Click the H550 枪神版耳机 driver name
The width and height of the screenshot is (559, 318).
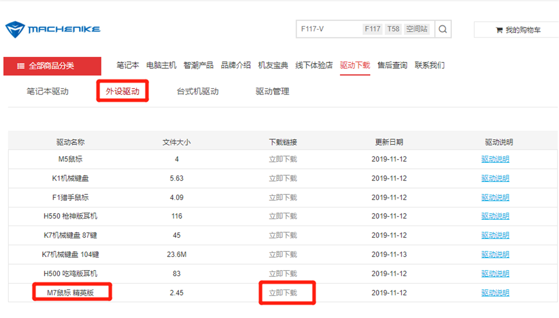70,216
